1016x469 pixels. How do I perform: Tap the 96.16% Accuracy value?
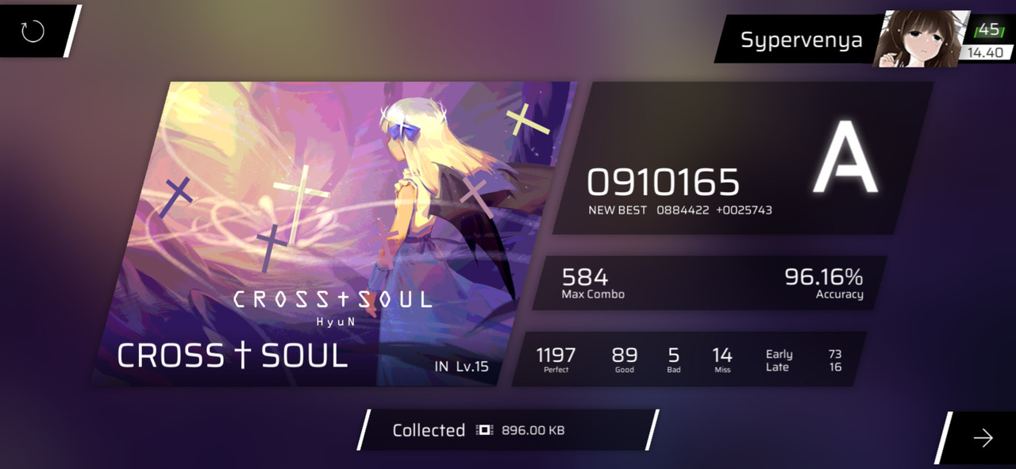point(824,277)
